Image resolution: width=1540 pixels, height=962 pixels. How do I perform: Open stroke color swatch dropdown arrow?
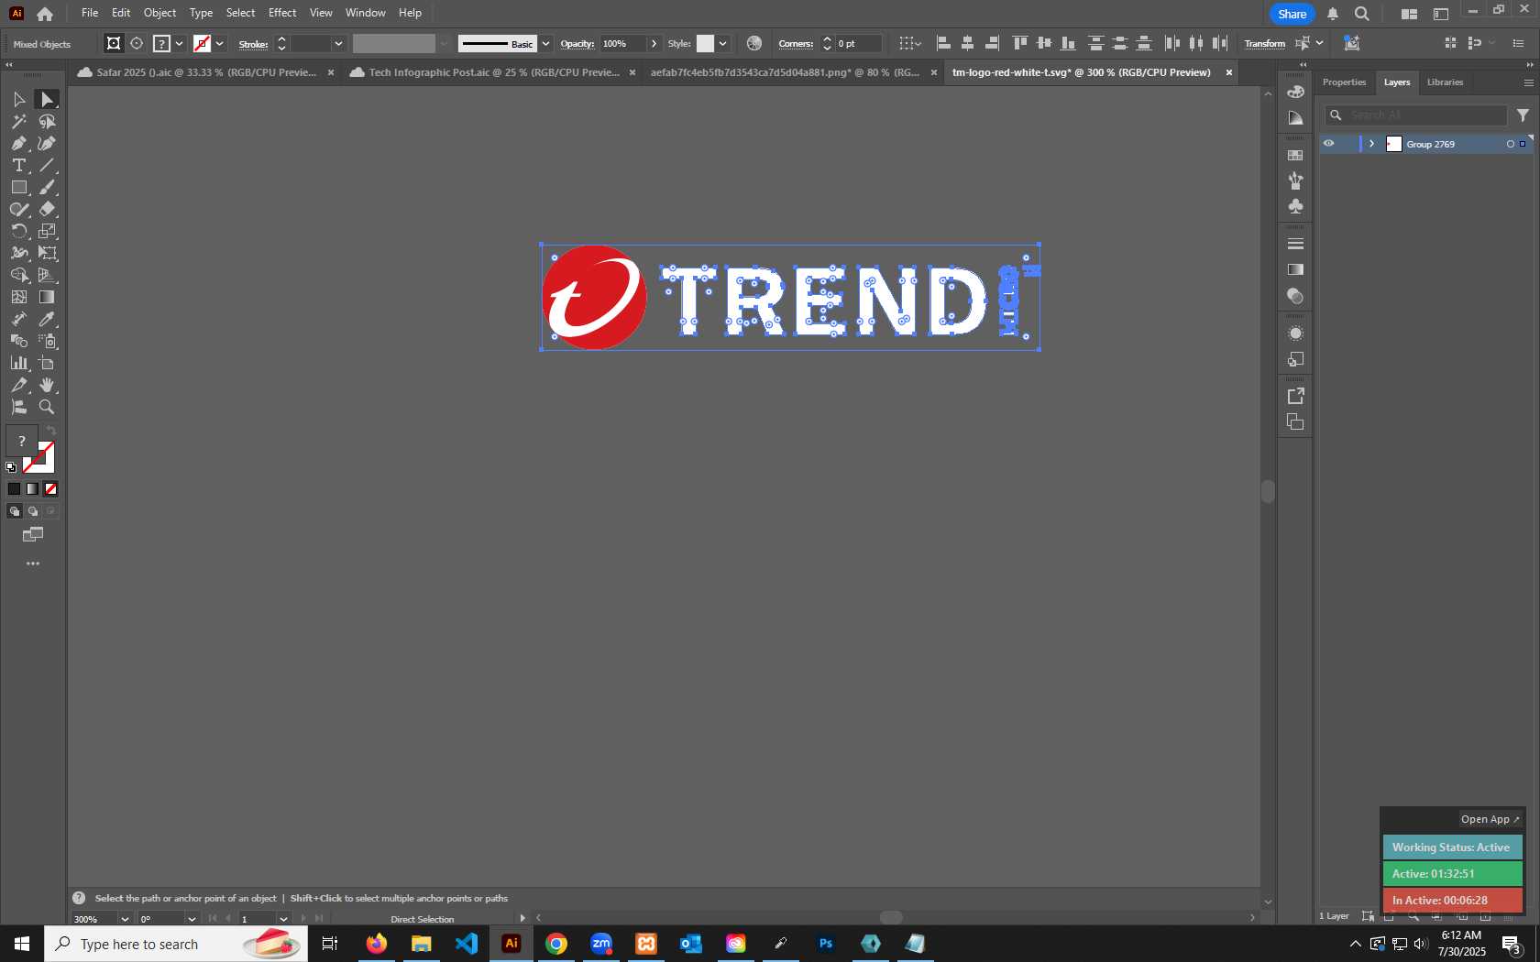[219, 43]
